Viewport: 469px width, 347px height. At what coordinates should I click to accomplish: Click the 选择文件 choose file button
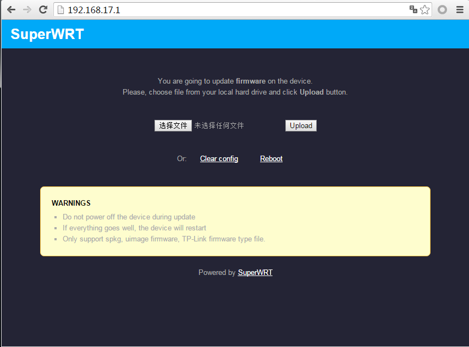pyautogui.click(x=173, y=125)
